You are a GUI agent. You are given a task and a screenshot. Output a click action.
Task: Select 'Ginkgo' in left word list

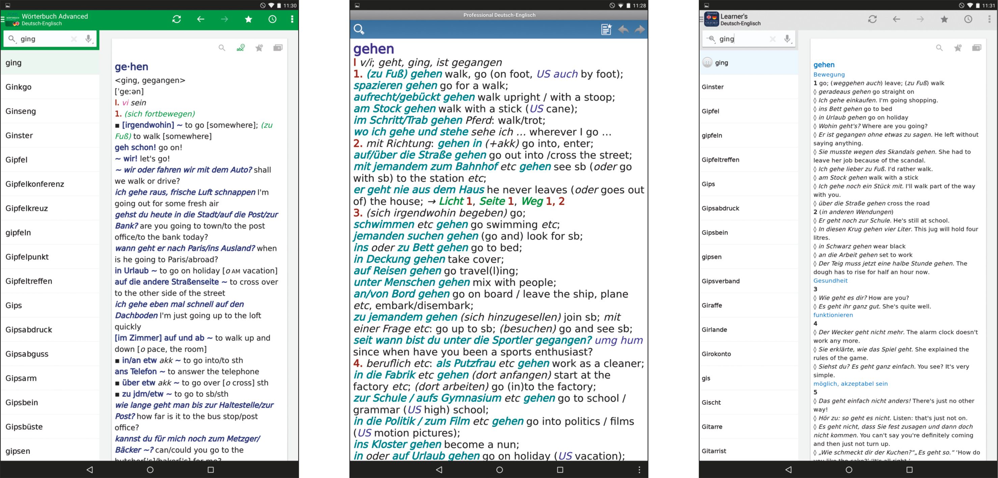coord(19,87)
